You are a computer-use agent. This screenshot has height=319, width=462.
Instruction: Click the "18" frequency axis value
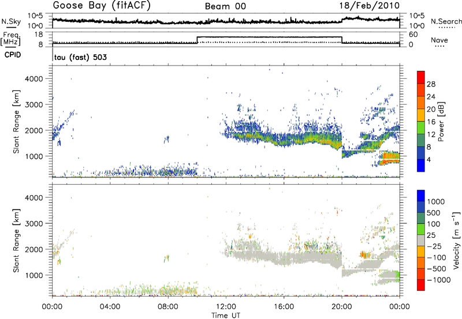tap(39, 35)
